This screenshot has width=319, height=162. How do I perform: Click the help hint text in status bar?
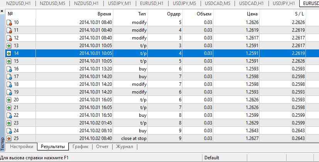(34, 158)
